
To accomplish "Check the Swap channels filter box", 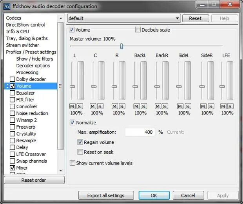I will (13, 161).
